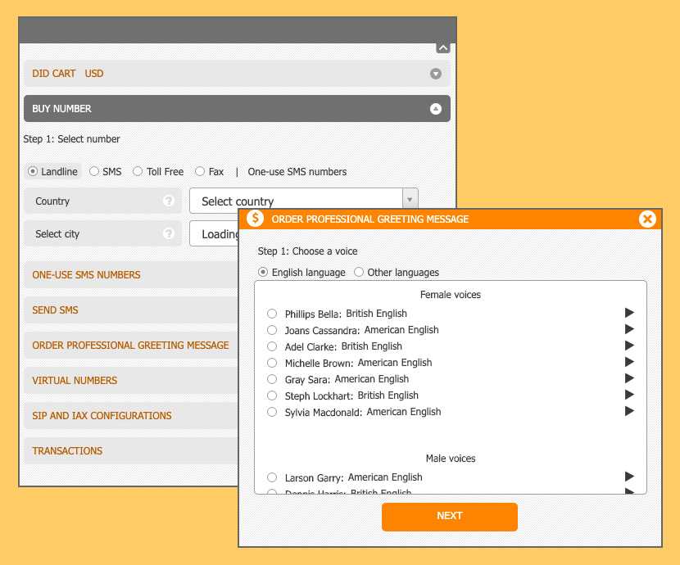Play Joans Cassandra voice sample
This screenshot has width=680, height=565.
[x=629, y=329]
